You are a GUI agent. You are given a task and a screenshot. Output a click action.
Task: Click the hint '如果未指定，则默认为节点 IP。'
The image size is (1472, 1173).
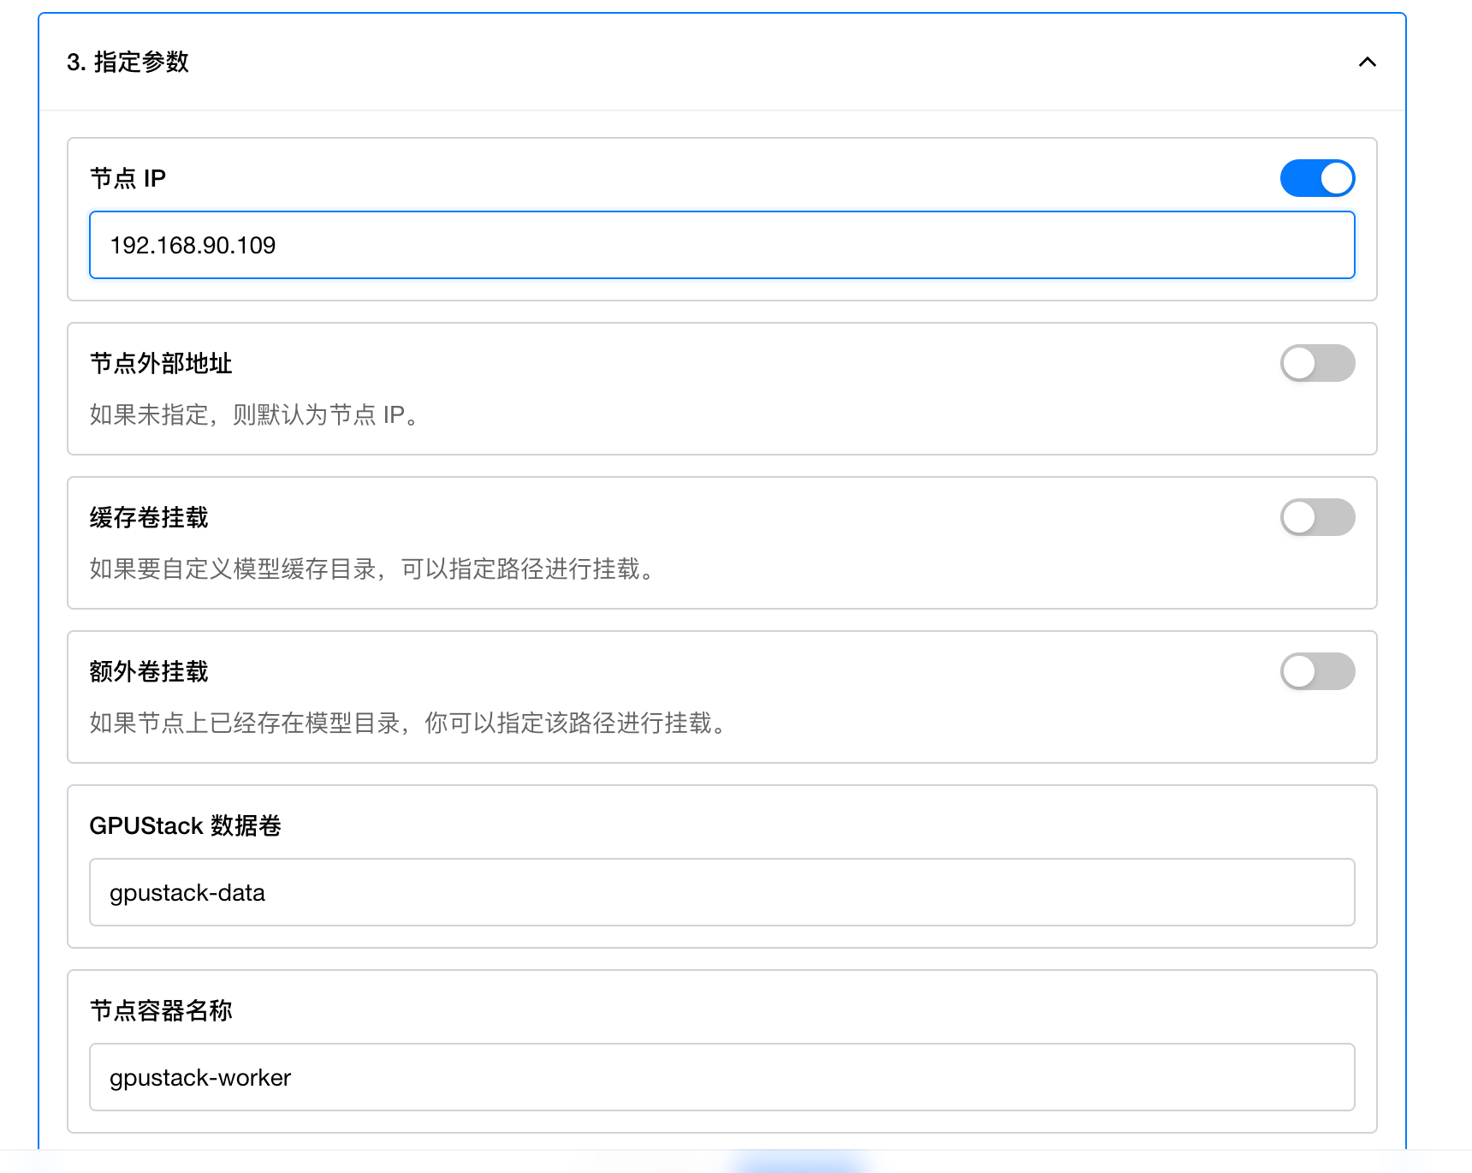pos(255,414)
